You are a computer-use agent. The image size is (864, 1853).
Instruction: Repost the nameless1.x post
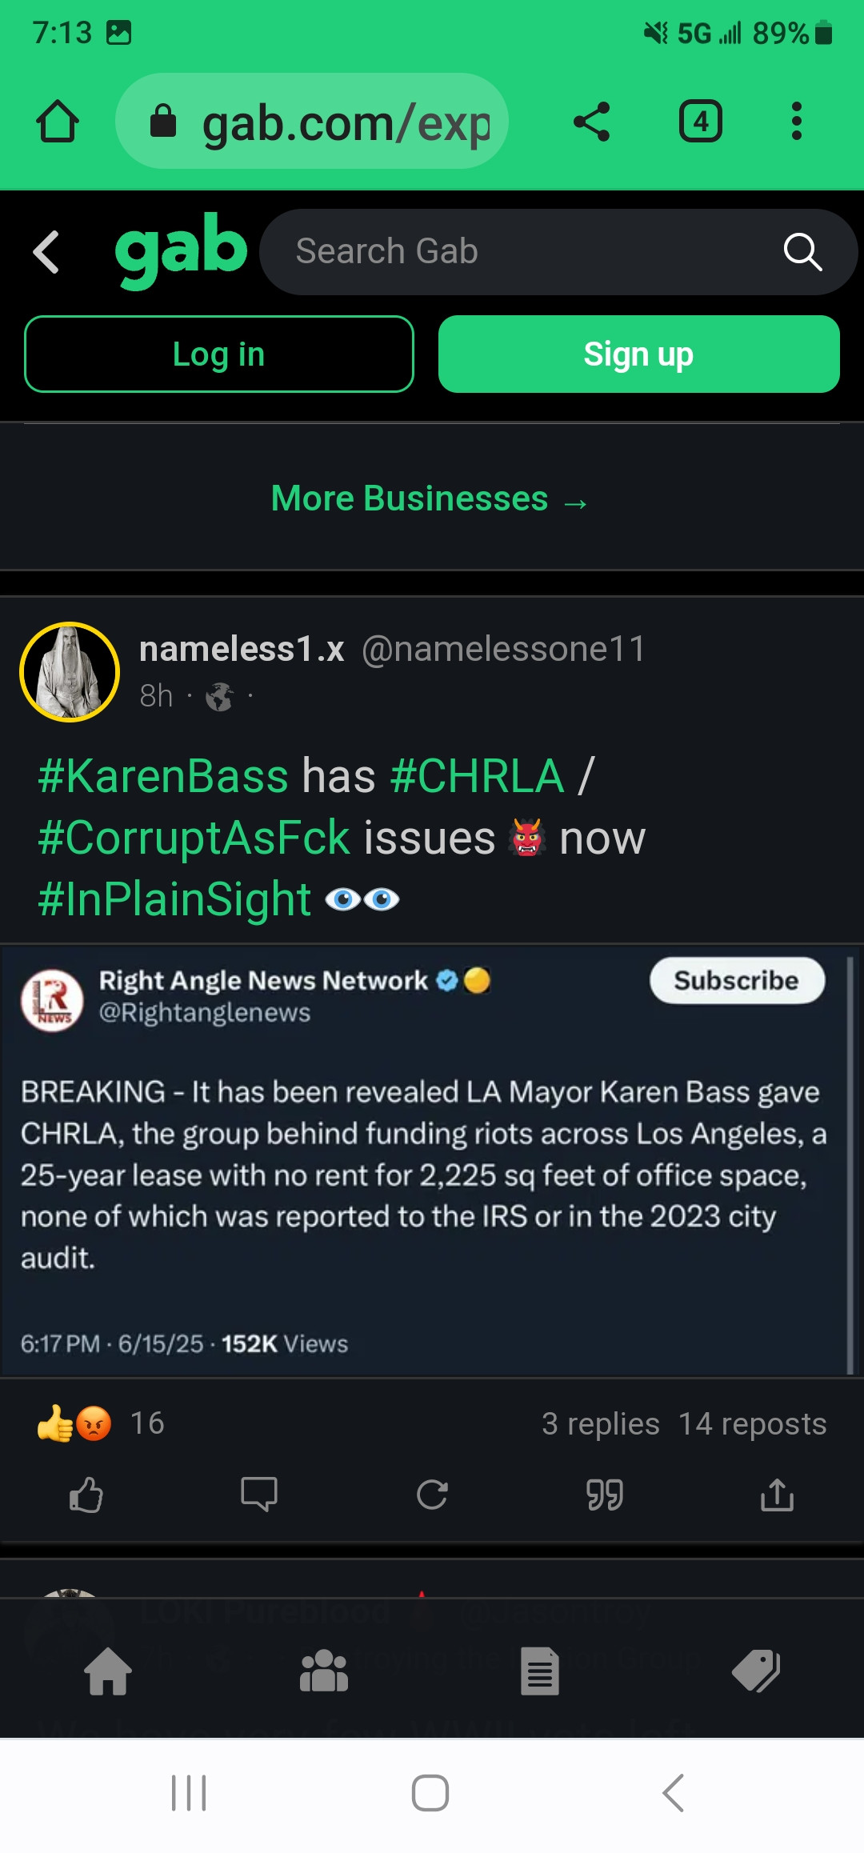[x=432, y=1495]
